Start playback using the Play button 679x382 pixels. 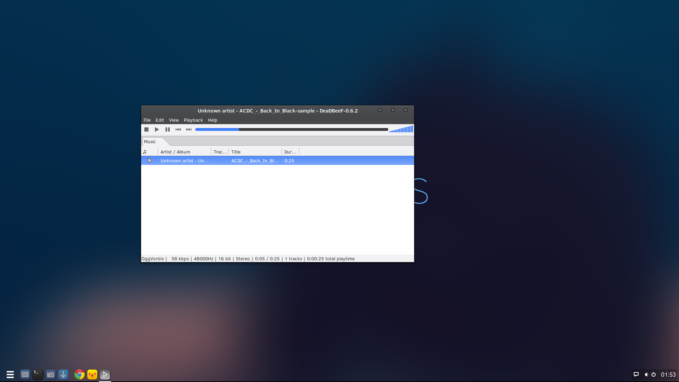click(157, 129)
